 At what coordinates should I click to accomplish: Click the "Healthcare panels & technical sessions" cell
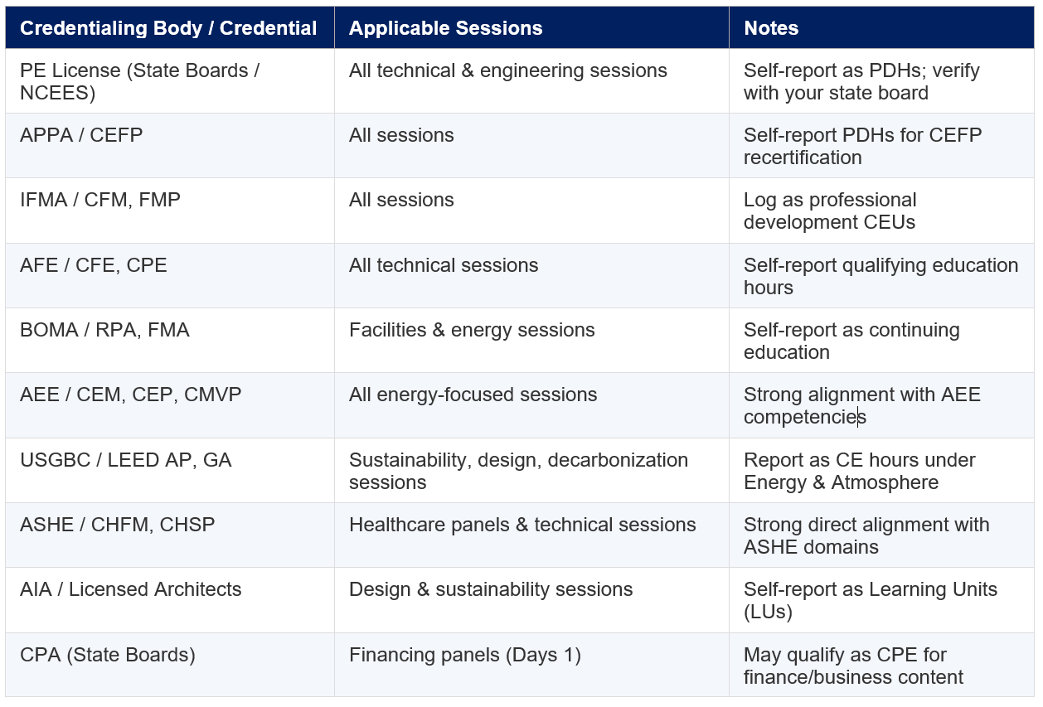(522, 525)
